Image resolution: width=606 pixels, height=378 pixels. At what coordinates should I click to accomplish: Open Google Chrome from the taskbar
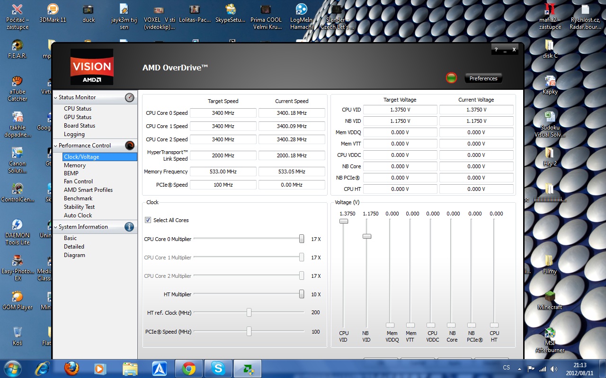tap(189, 369)
